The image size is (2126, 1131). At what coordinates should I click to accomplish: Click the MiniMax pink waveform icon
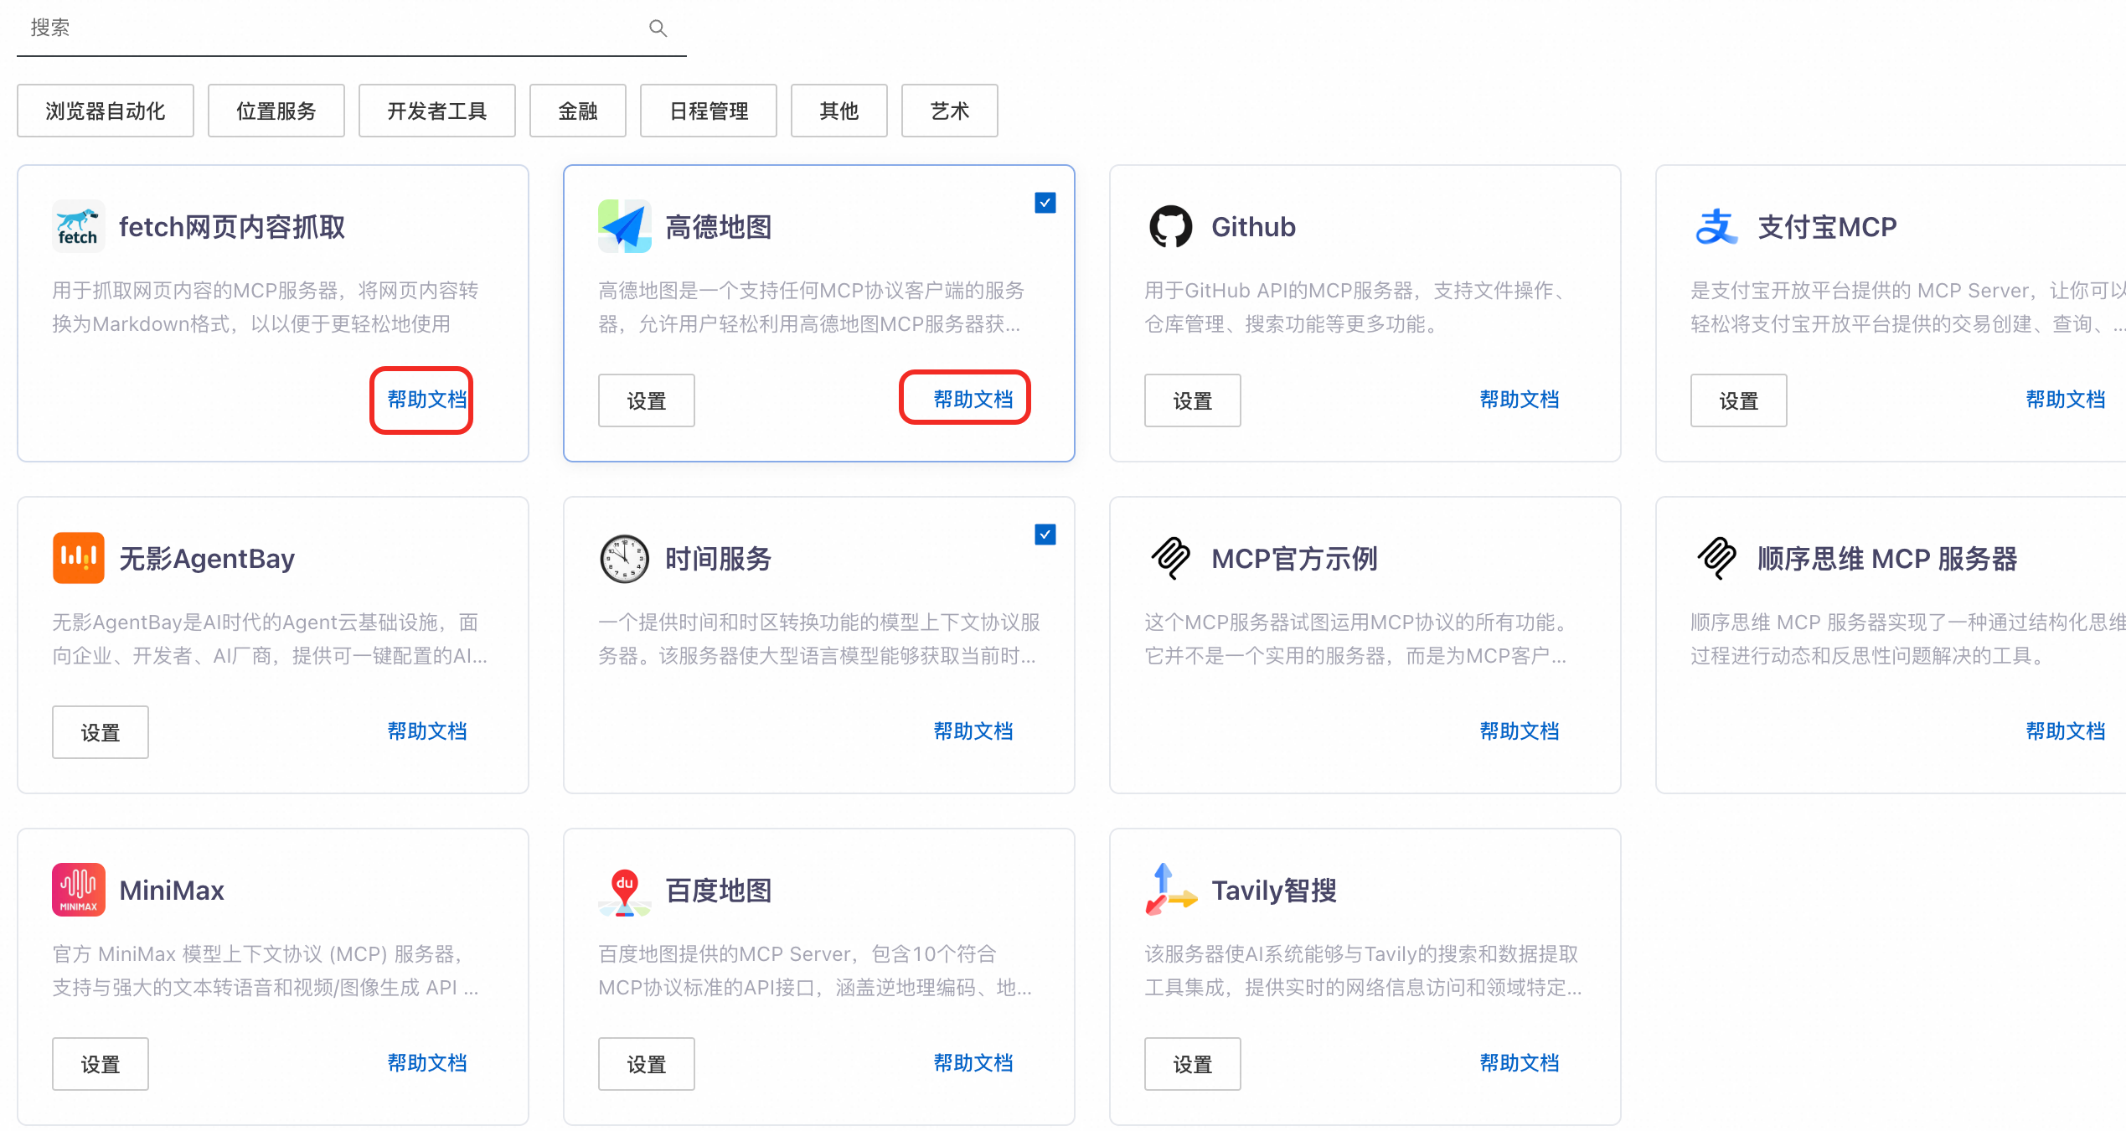click(78, 890)
